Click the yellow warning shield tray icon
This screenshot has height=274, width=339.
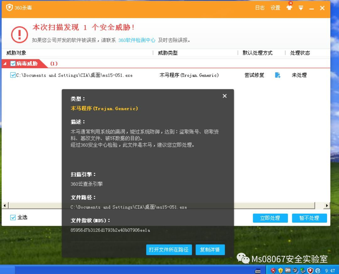click(x=280, y=270)
